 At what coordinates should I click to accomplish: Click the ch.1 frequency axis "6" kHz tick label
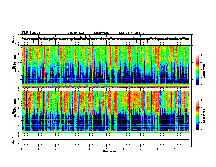(x=19, y=62)
